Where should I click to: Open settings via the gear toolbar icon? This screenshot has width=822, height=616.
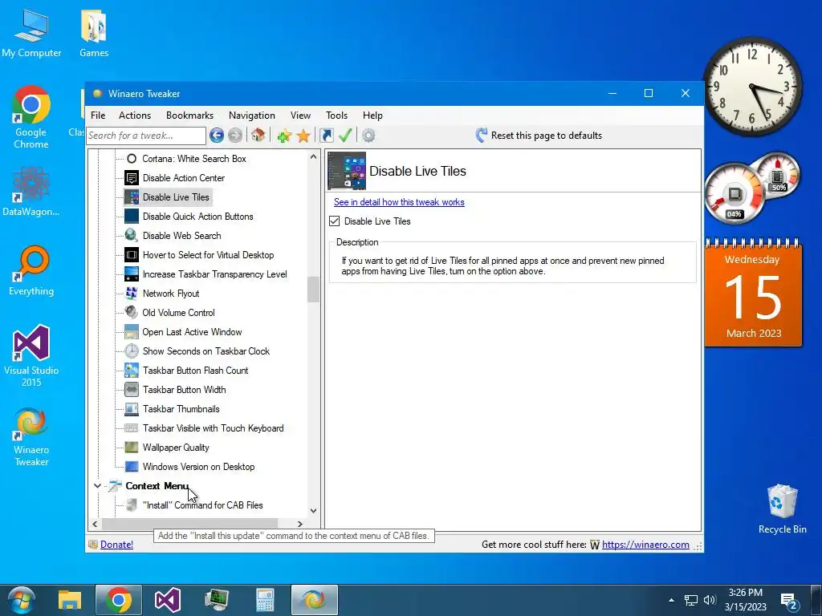369,136
